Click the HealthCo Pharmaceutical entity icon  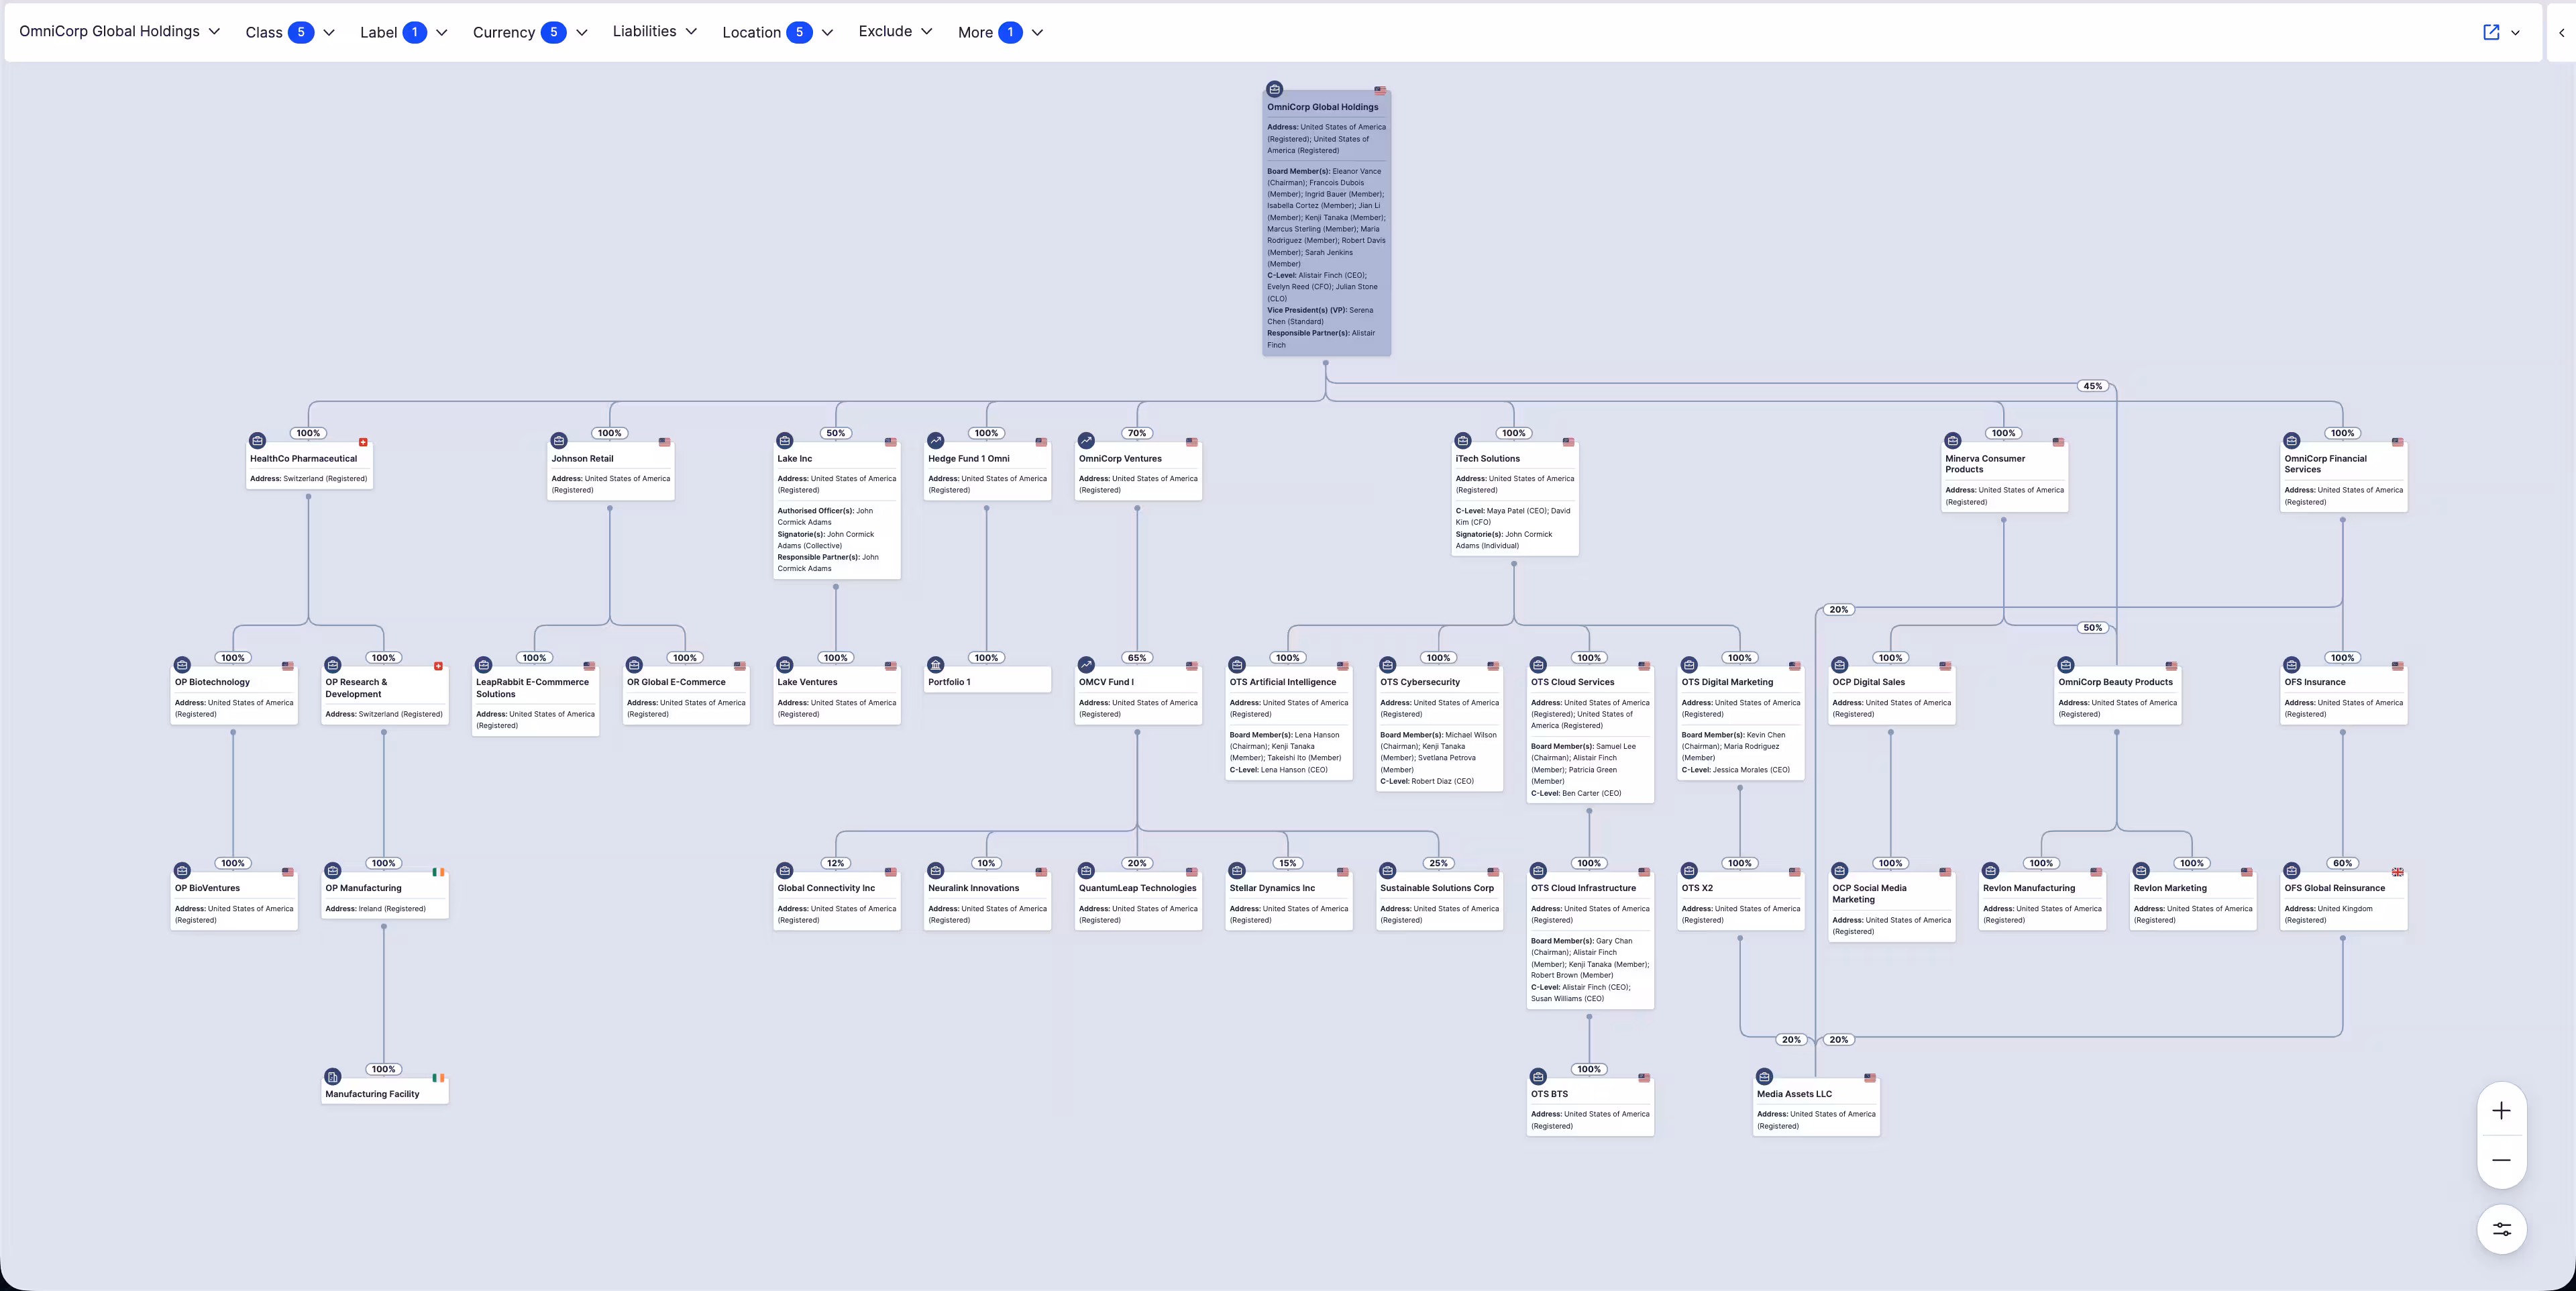coord(257,441)
